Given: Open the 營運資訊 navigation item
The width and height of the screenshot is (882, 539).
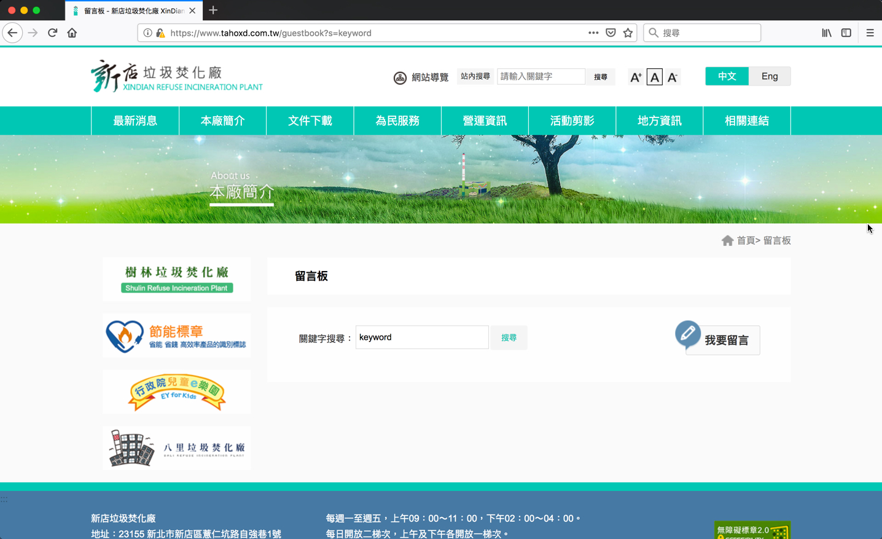Looking at the screenshot, I should pos(485,120).
